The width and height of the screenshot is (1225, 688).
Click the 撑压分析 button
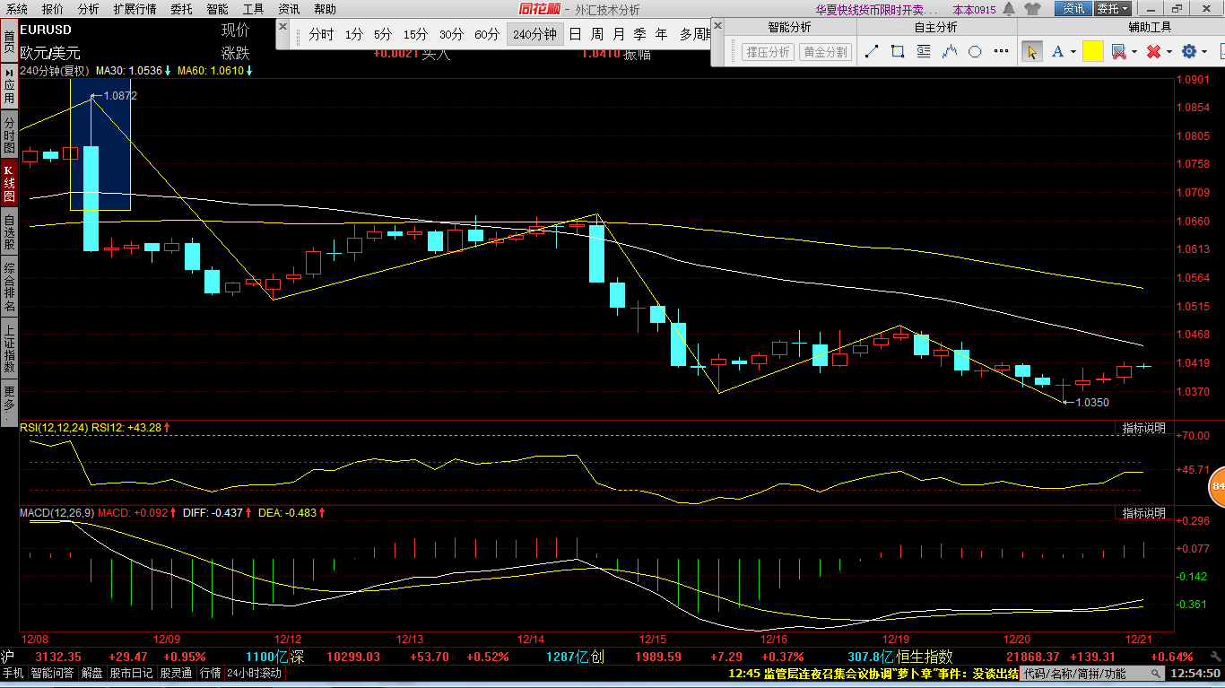point(769,52)
